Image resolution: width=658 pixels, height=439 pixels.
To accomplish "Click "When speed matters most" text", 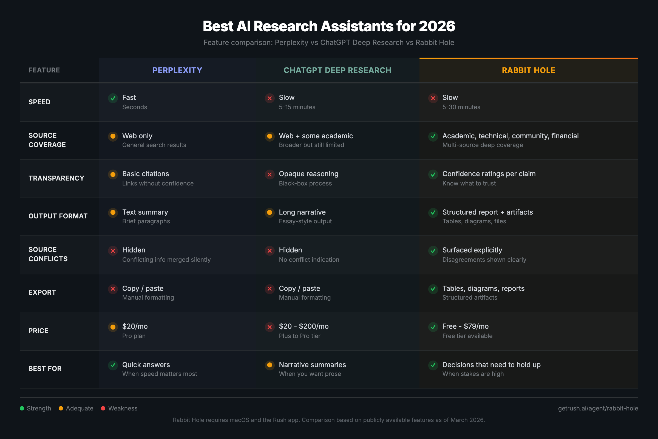I will click(x=160, y=374).
